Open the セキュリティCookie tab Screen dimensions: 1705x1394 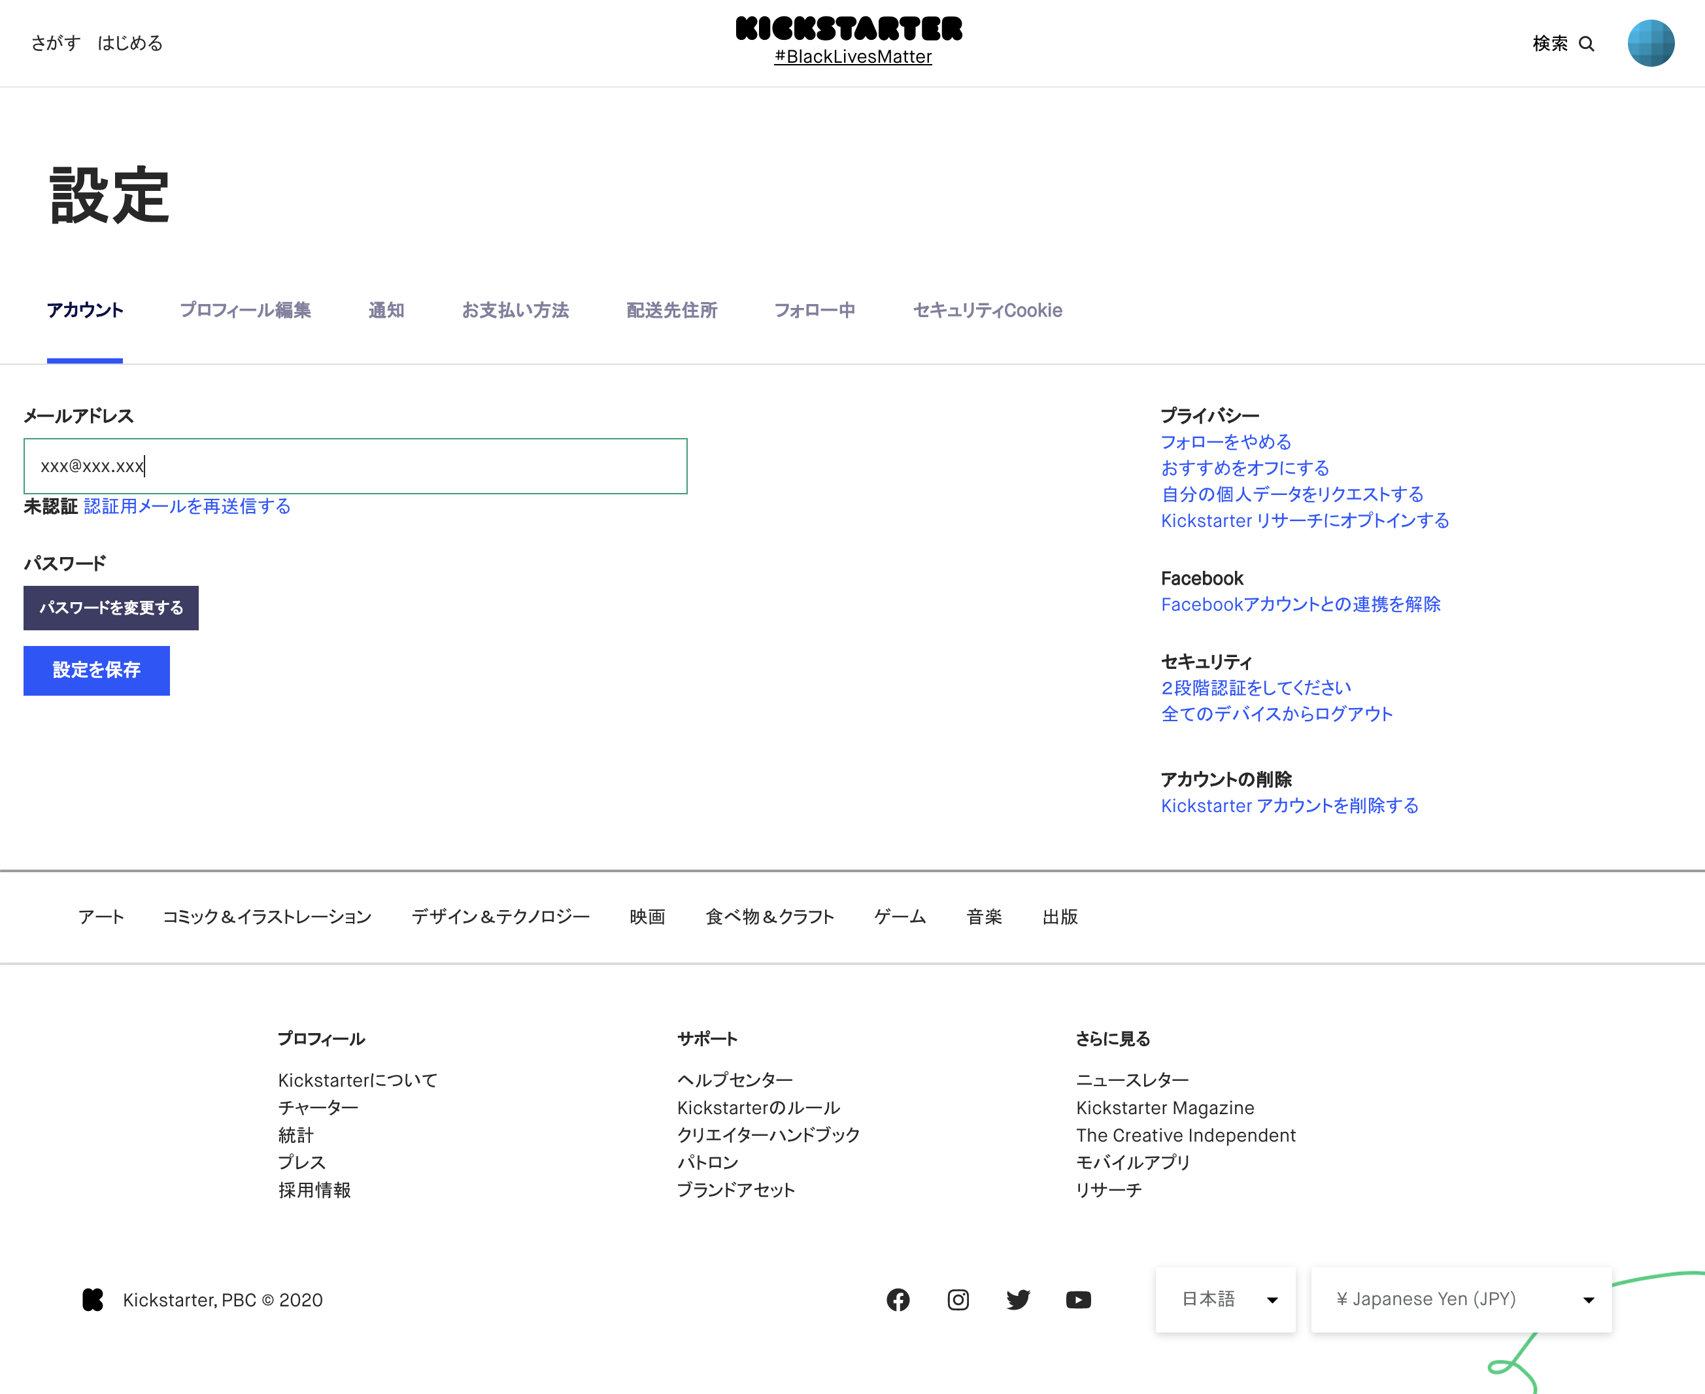click(x=988, y=310)
